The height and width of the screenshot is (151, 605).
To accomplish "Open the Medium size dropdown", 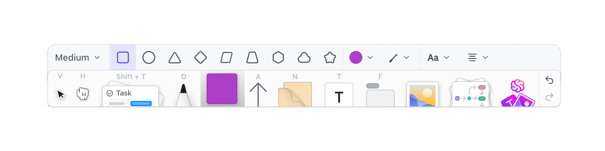I will tap(78, 57).
